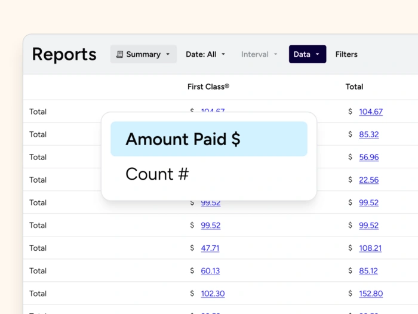Screen dimensions: 418x314
Task: Click the Summary report icon
Action: click(119, 54)
